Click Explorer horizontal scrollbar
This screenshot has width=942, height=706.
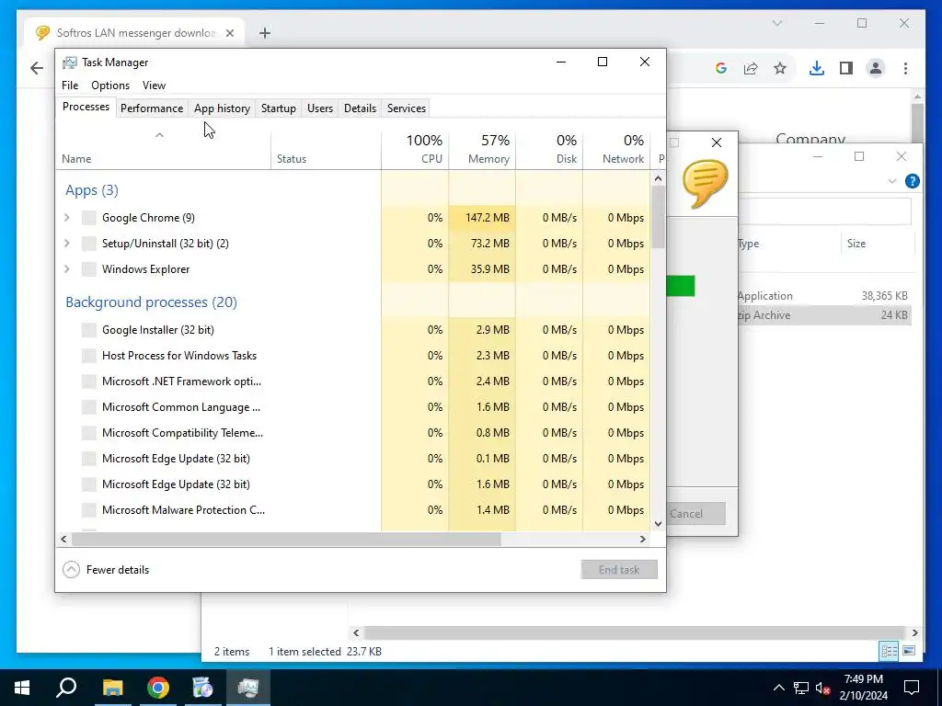(x=635, y=632)
